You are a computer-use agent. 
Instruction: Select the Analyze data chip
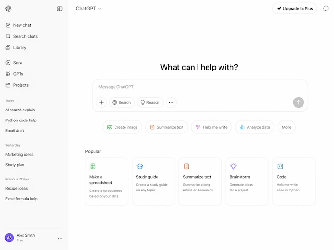click(x=254, y=127)
